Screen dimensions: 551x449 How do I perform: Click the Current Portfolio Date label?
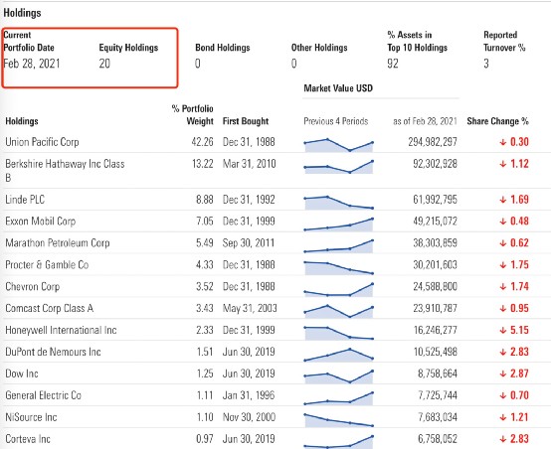coord(29,41)
